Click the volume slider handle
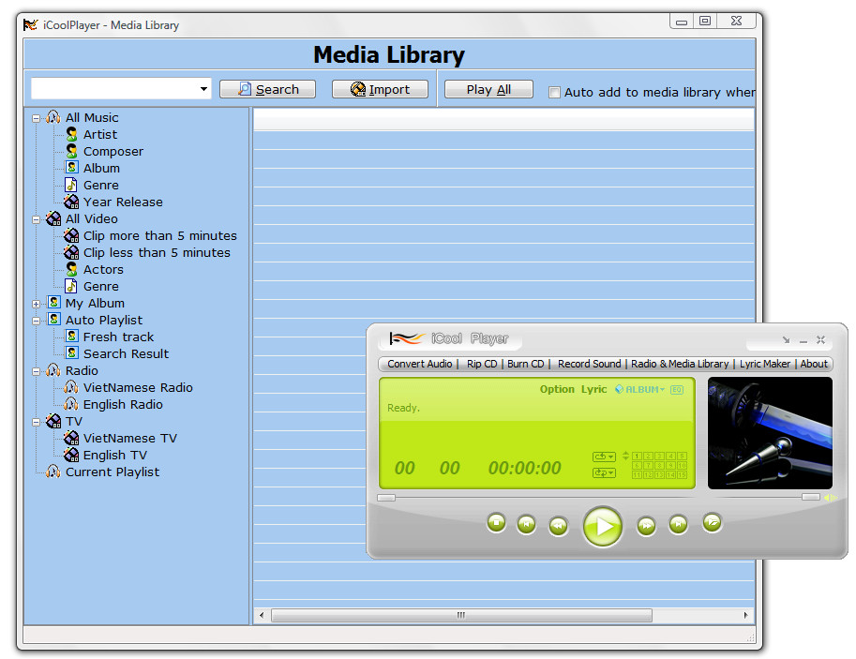Viewport: 856px width, 659px height. [810, 497]
